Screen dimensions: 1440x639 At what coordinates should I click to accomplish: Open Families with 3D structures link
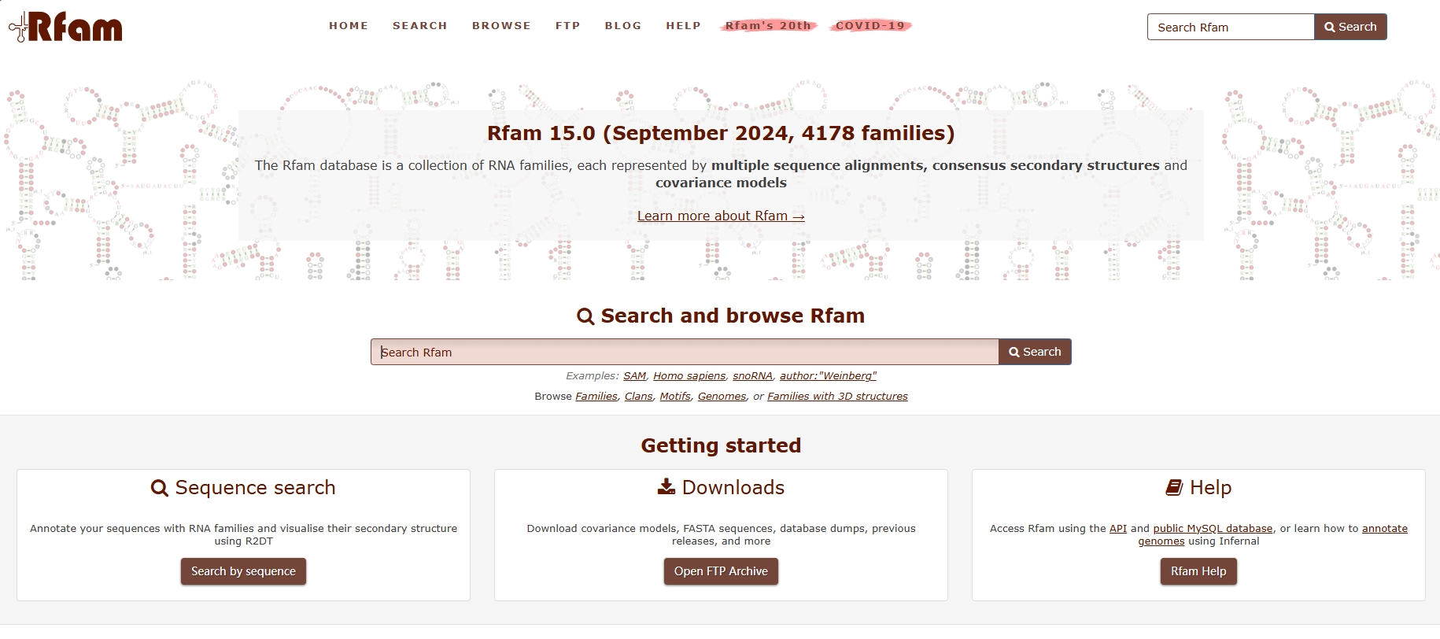(837, 397)
